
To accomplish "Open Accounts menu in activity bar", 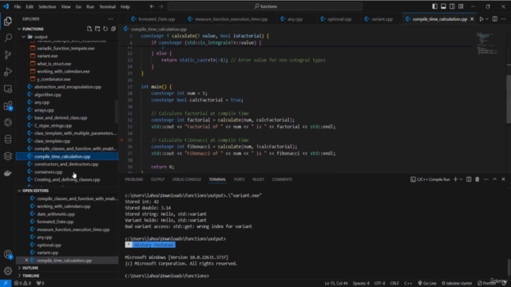I will click(8, 254).
